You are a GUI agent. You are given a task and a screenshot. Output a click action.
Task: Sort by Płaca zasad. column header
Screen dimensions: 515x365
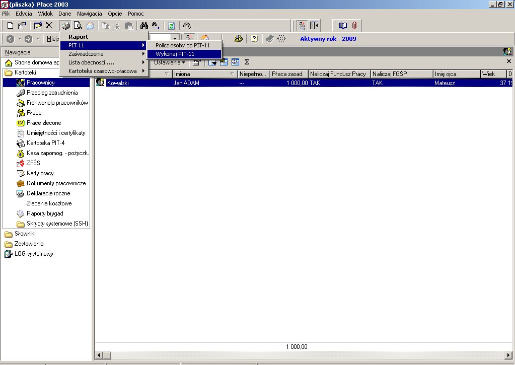[x=288, y=74]
